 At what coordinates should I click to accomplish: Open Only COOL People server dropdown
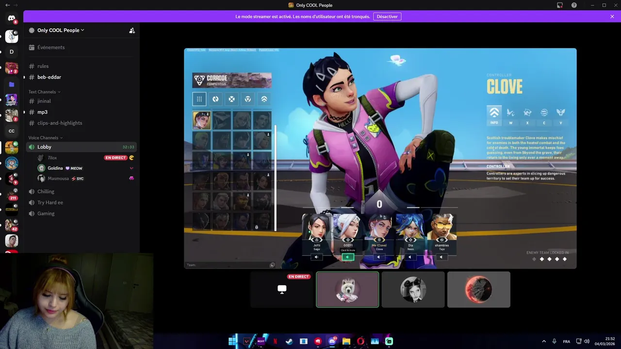(61, 30)
